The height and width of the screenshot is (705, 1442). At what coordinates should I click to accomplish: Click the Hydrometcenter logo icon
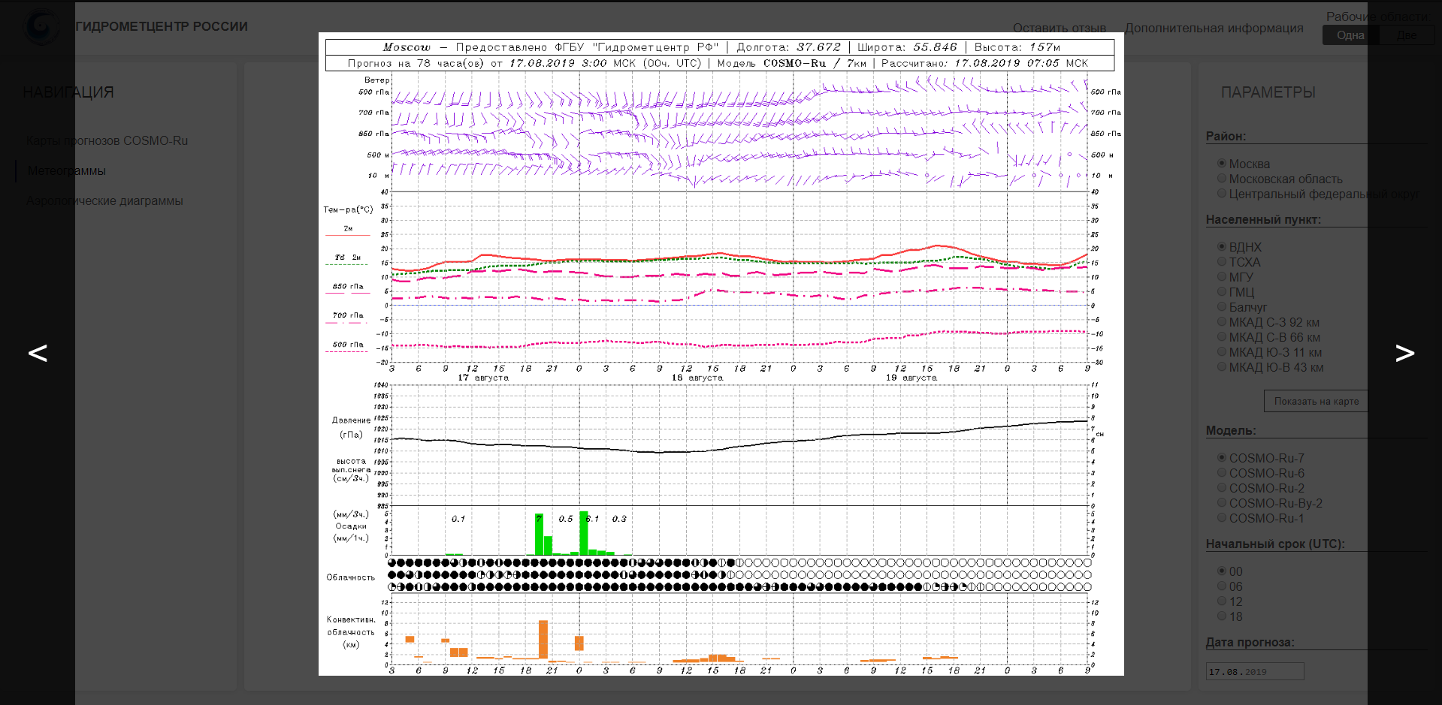(x=41, y=27)
